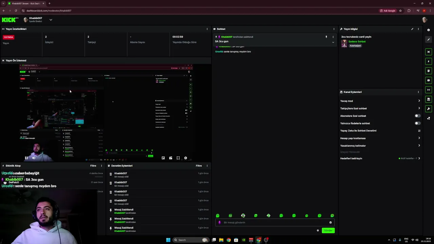Click the 00:02:59 stream duration value
This screenshot has height=244, width=434.
click(178, 37)
